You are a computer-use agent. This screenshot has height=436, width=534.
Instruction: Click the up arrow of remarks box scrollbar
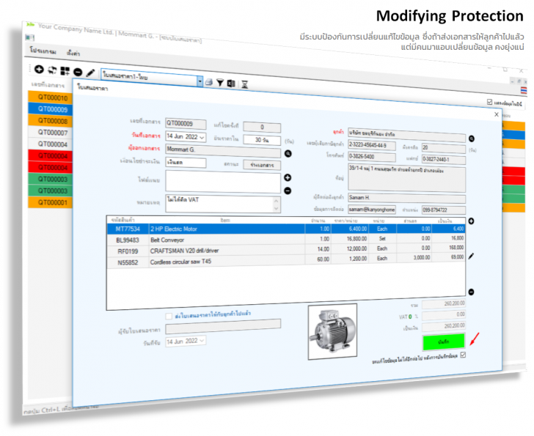pos(277,201)
